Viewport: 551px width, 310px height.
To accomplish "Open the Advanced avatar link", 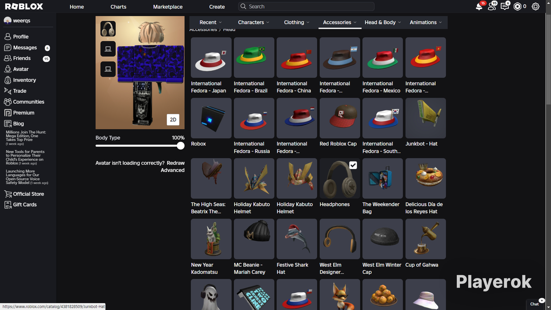I will pos(173,170).
